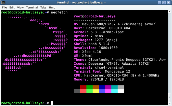
Task: Click the brown-orange color block
Action: 96,87
